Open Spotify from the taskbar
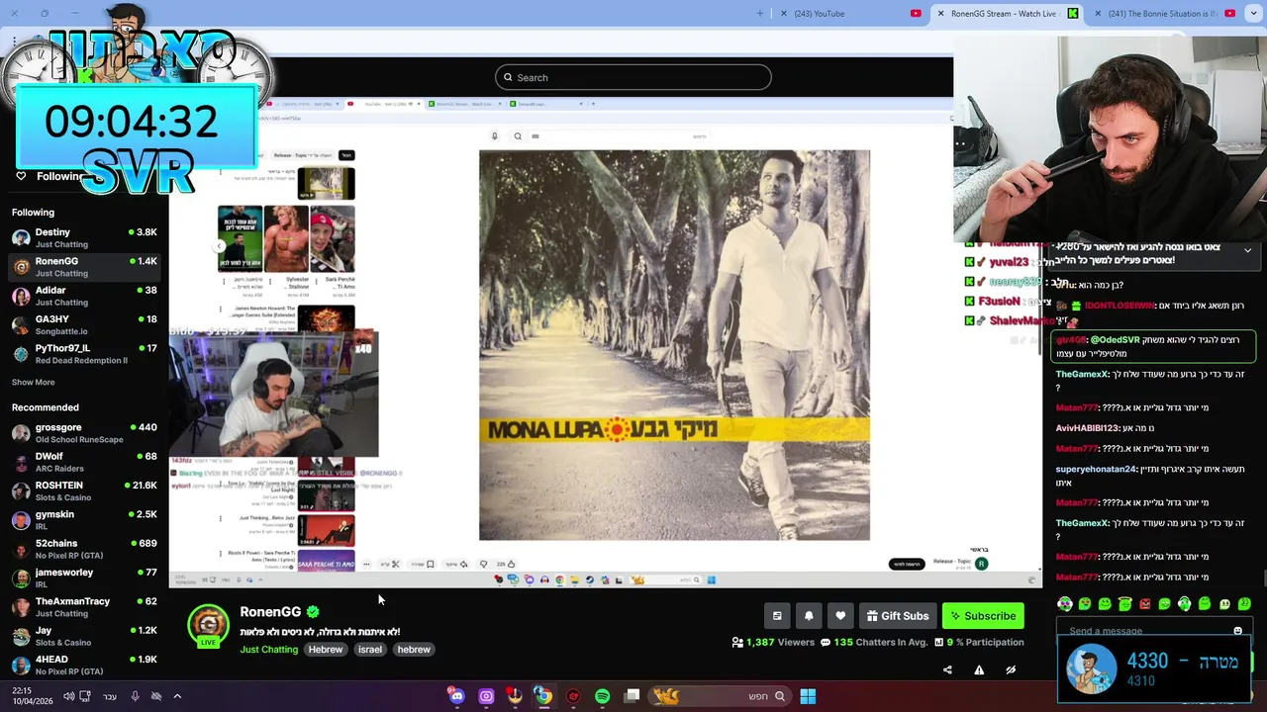This screenshot has width=1267, height=712. coord(602,696)
